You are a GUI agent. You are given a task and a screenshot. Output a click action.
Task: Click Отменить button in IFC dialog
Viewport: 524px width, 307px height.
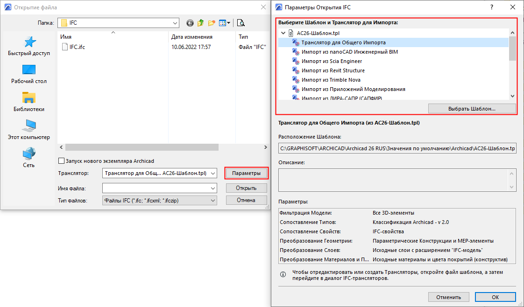pos(448,297)
